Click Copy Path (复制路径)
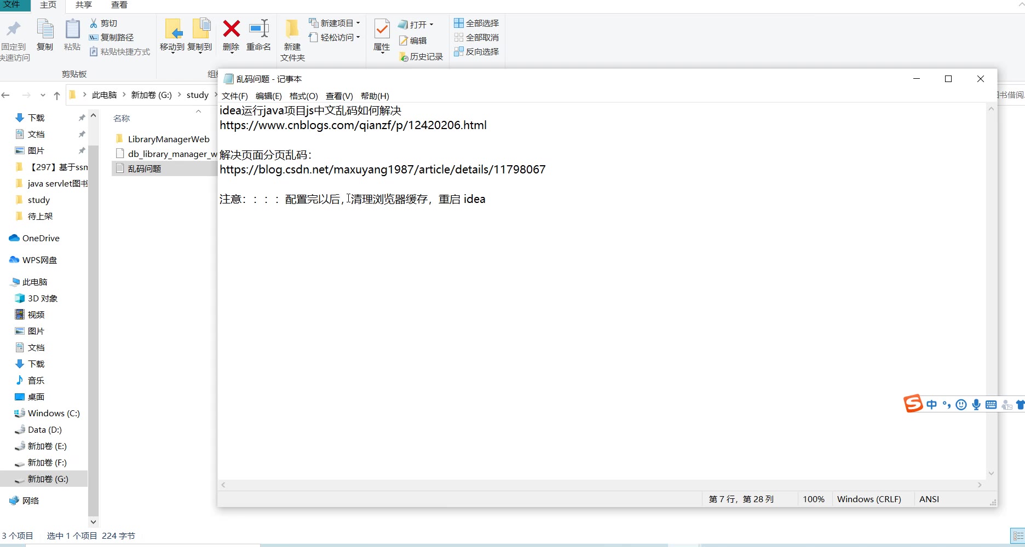 112,37
